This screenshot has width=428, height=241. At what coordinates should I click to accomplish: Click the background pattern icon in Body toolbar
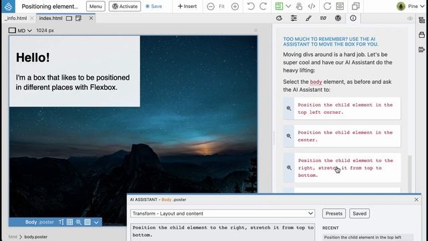(88, 222)
